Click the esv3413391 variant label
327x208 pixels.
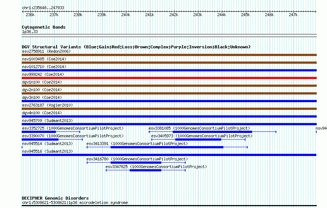click(x=137, y=144)
